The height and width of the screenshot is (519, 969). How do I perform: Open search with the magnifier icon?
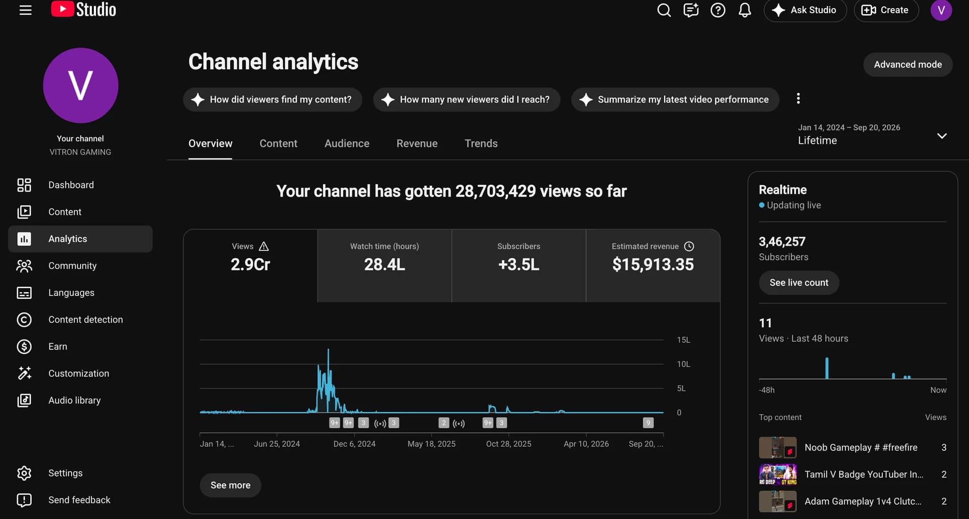pos(664,10)
